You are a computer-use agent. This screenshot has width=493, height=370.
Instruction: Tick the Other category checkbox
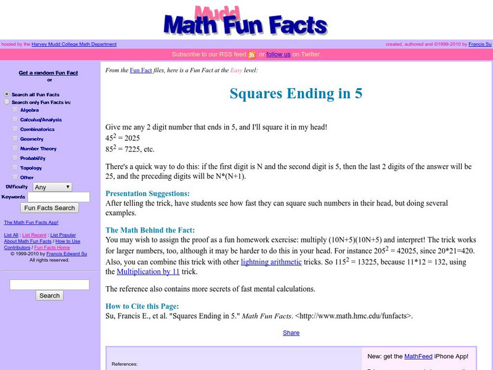15,177
